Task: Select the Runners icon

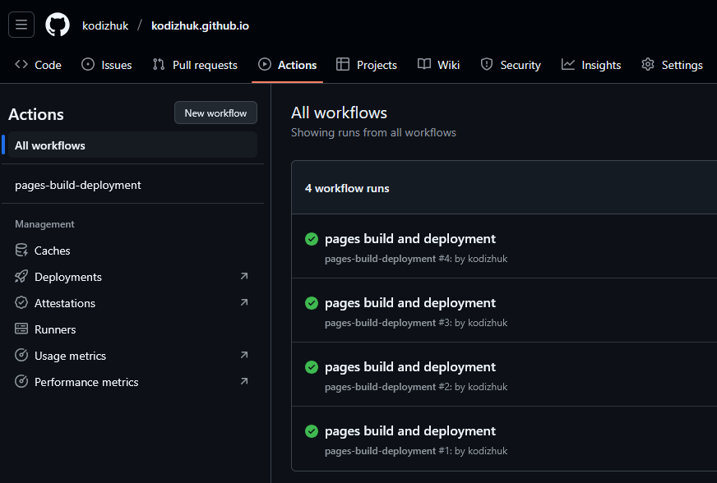Action: pos(21,329)
